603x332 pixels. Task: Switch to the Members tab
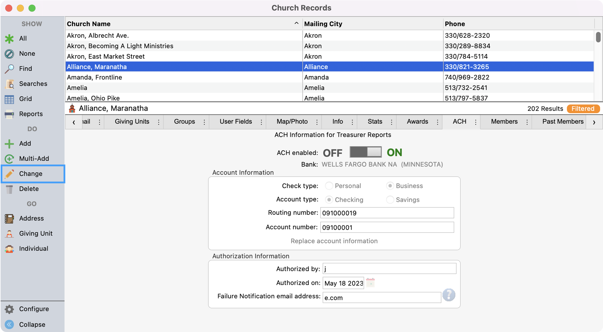[x=504, y=122]
